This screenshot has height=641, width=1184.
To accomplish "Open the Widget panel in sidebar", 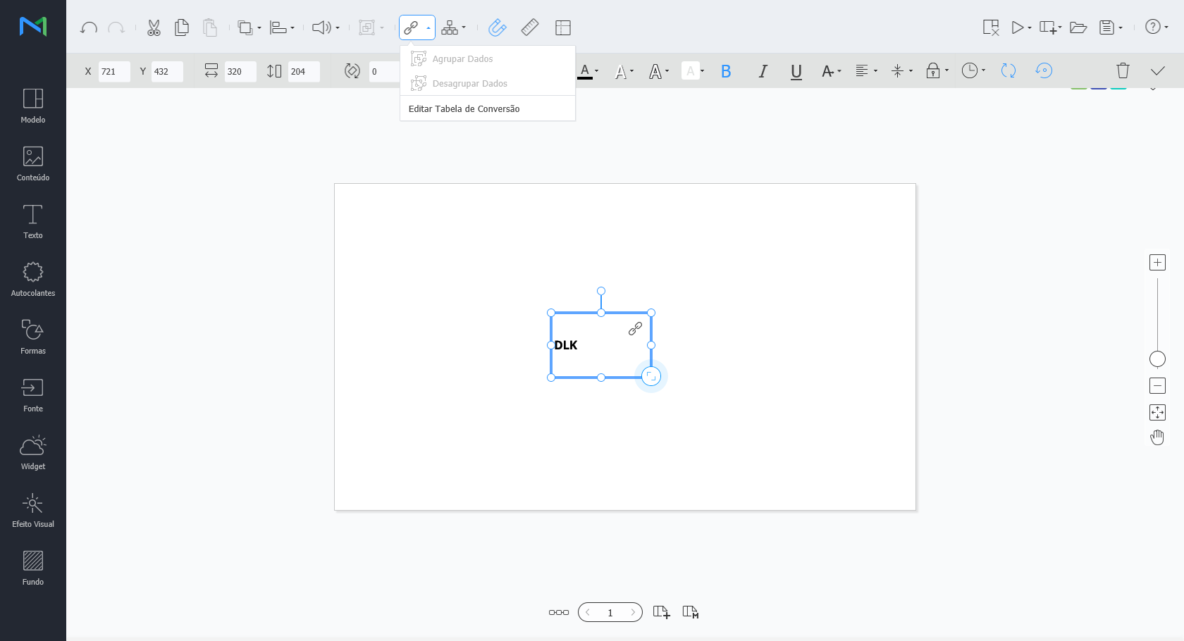I will click(x=33, y=453).
